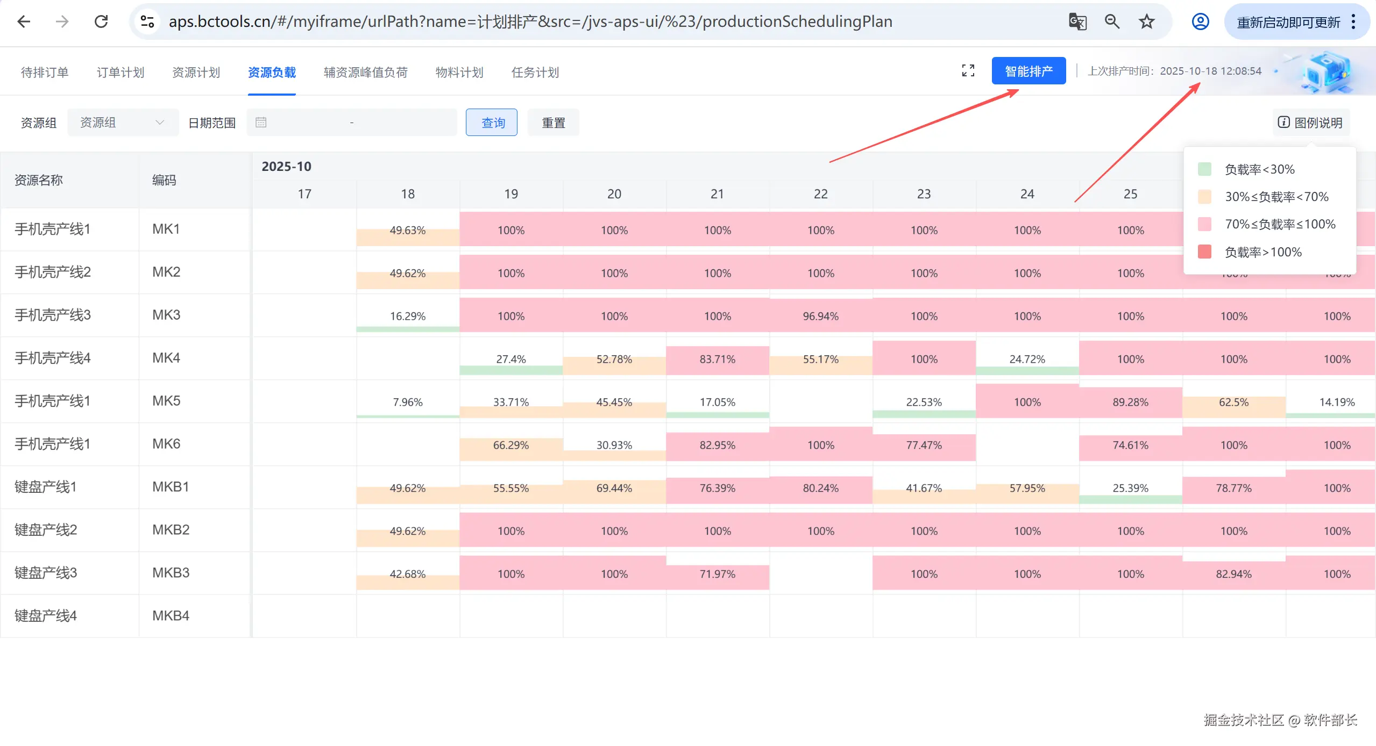Open the 物料计划 tab
Screen dimensions: 1376x746
coord(459,73)
